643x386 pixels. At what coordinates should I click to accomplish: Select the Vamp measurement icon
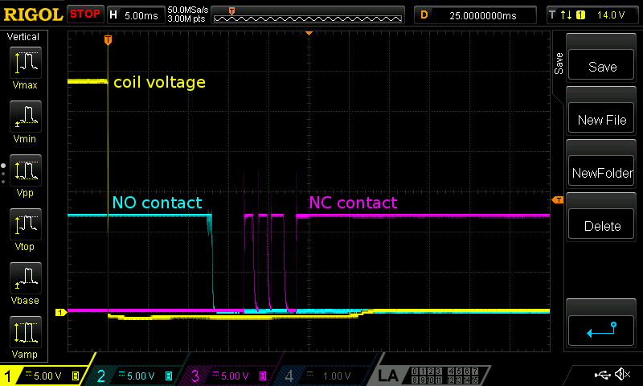click(x=26, y=332)
